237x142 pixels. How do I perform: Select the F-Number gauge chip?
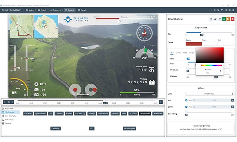(x=56, y=129)
